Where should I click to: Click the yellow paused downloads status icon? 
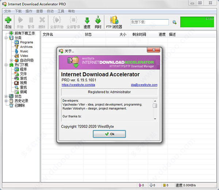(x=164, y=185)
